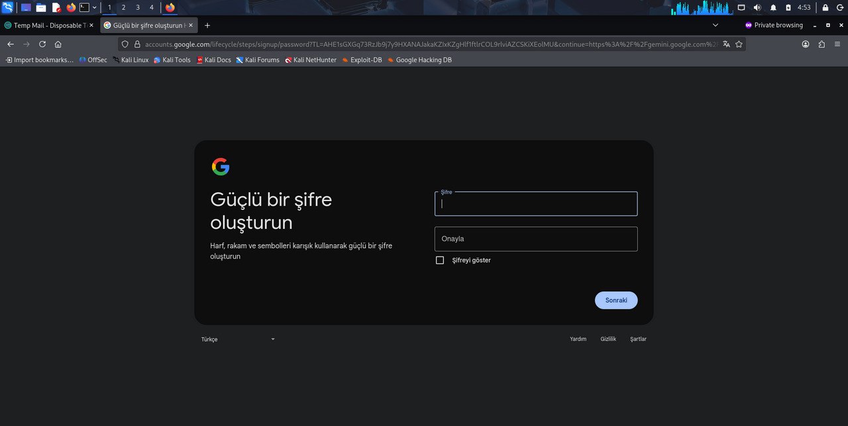Open the Exploit-DB bookmark
Screen dimensions: 848x426
(362, 60)
